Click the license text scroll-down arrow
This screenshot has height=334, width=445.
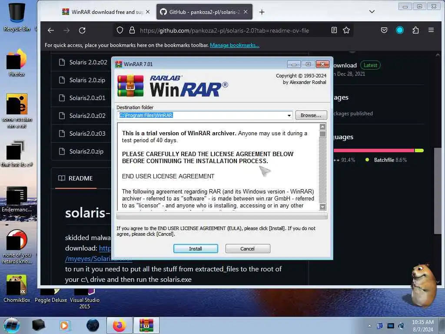click(323, 207)
